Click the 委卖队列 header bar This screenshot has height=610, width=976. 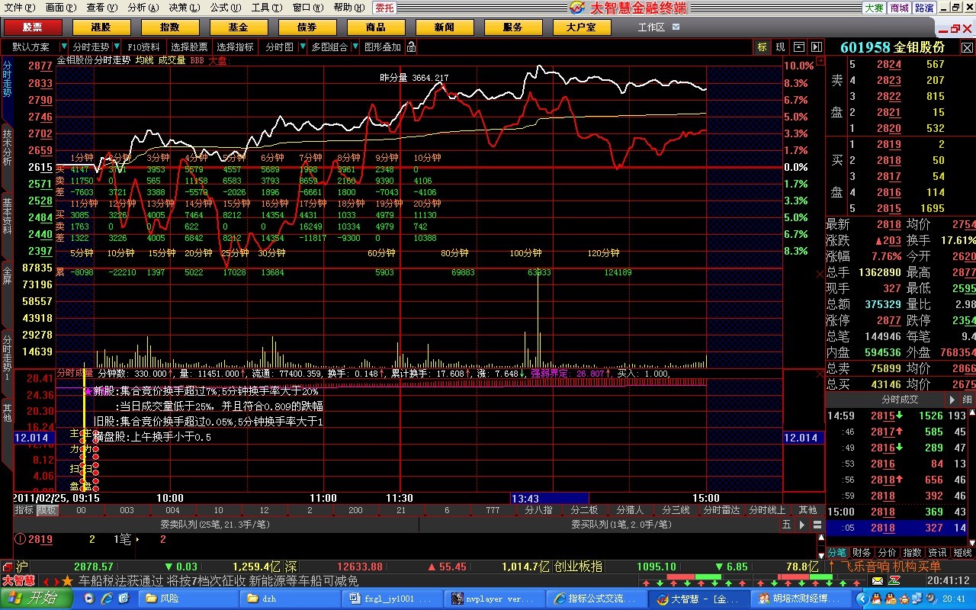[214, 525]
